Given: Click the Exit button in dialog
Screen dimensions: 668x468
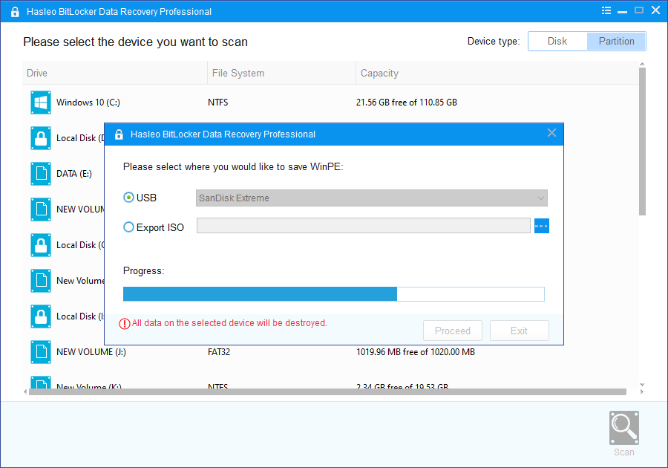Looking at the screenshot, I should (519, 331).
